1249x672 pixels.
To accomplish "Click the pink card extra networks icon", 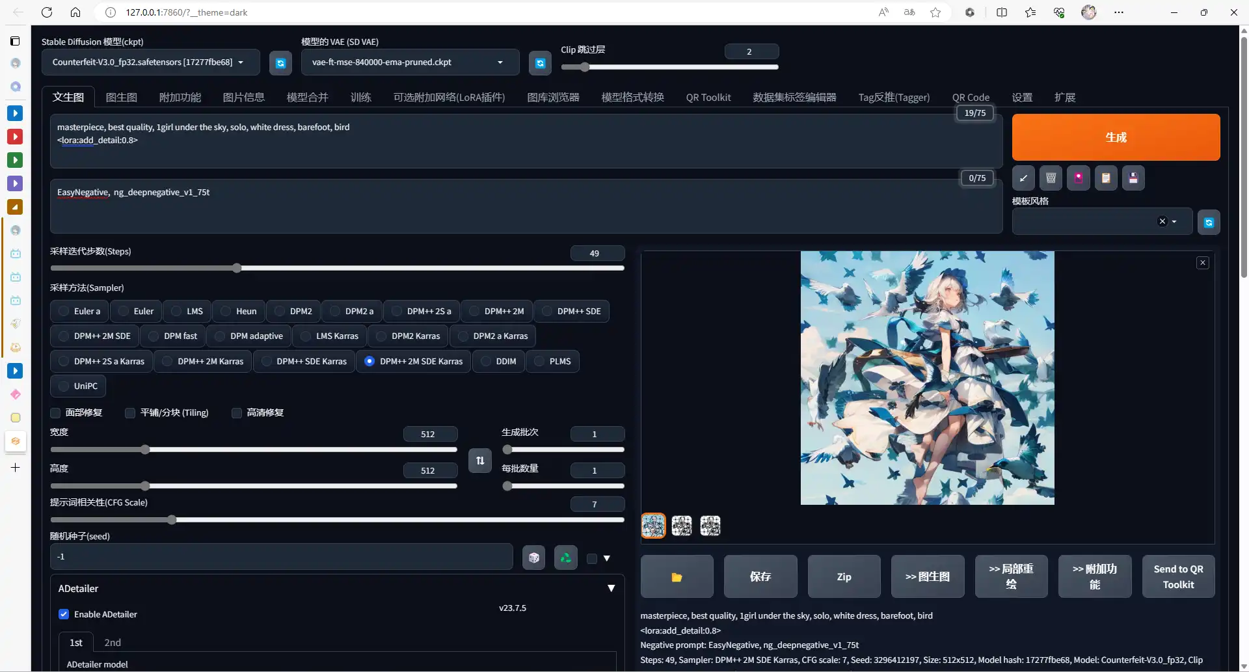I will (1079, 178).
